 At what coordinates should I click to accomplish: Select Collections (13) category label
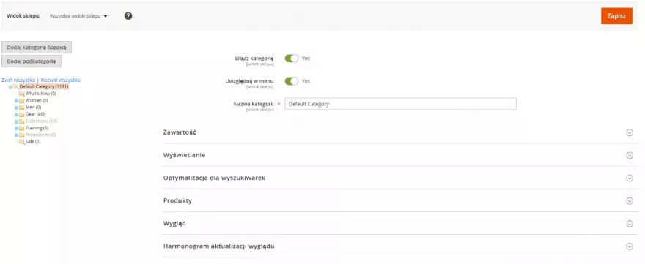click(41, 121)
